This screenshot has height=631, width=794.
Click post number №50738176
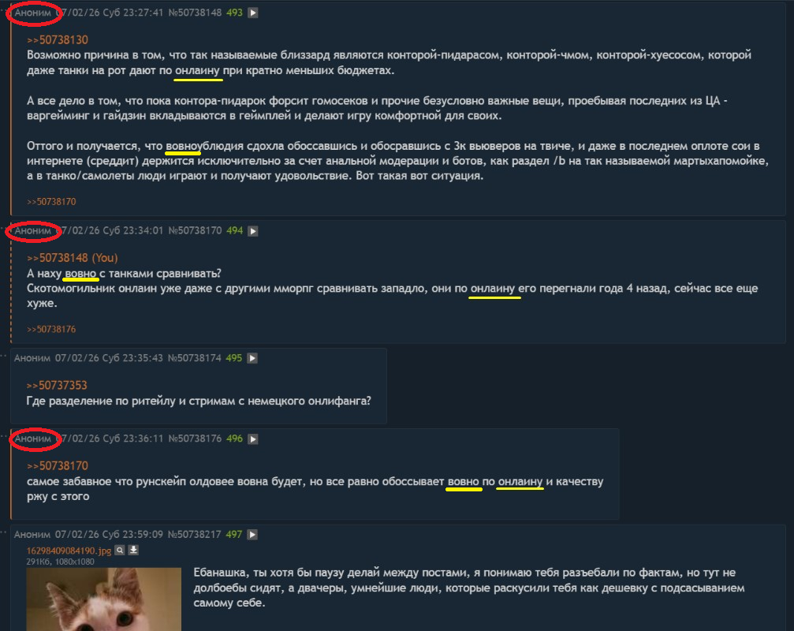195,439
